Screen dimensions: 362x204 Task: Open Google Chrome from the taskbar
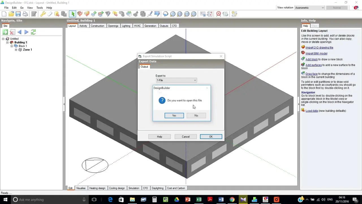pos(232,199)
